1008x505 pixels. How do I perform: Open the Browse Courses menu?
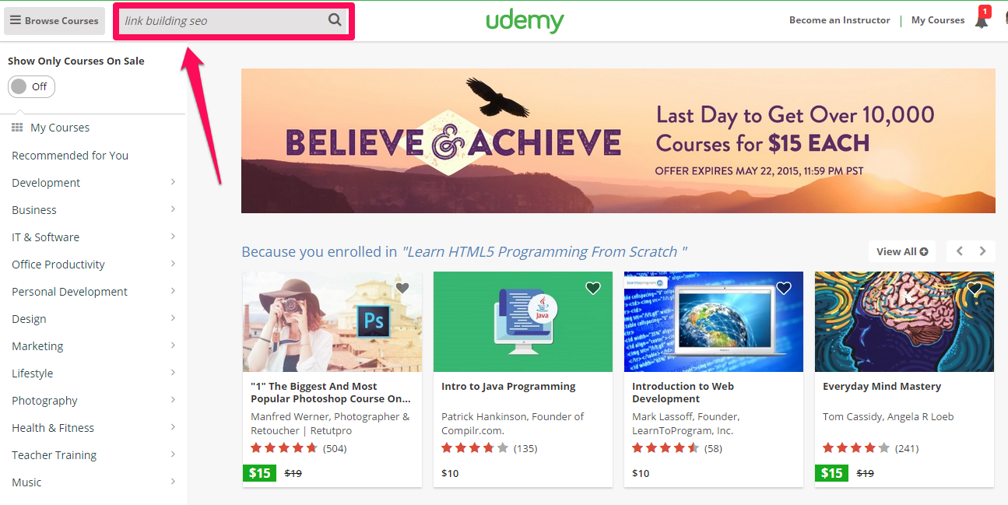click(54, 21)
